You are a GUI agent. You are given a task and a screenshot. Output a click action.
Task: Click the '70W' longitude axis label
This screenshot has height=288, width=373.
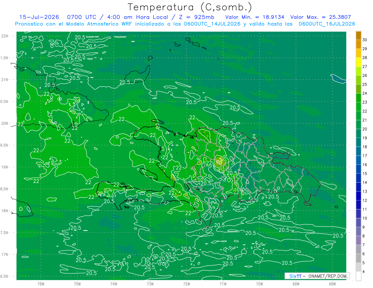click(260, 284)
